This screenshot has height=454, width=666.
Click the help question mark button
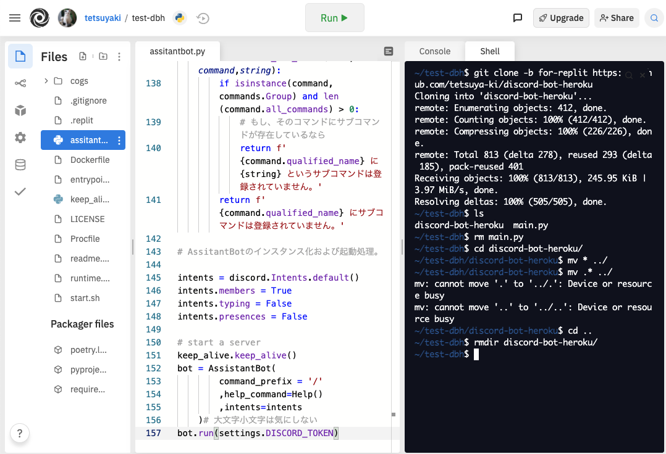click(20, 433)
